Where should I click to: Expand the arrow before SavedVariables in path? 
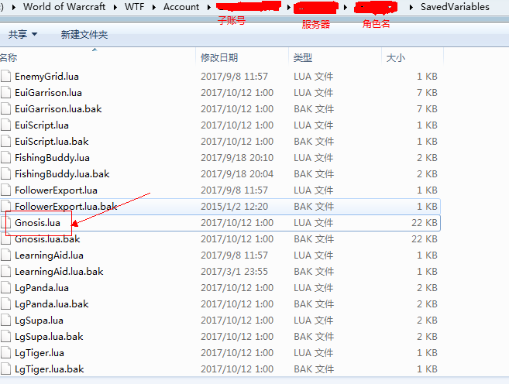(411, 7)
